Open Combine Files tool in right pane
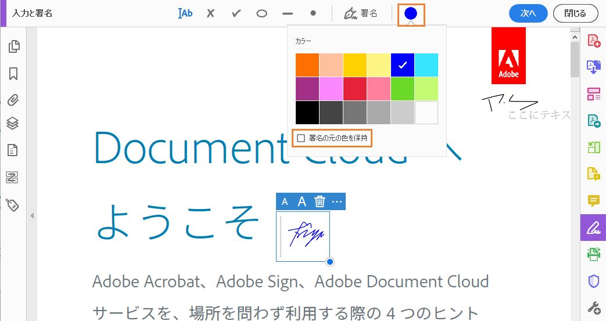This screenshot has width=606, height=321. click(594, 67)
